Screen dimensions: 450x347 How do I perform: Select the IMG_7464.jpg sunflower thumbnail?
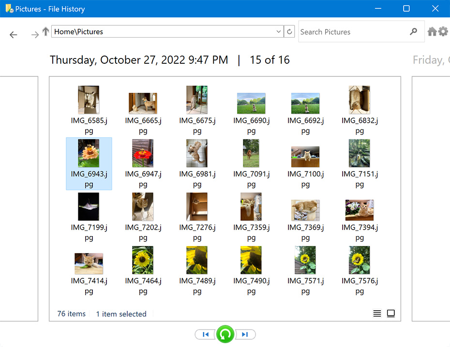(x=143, y=260)
